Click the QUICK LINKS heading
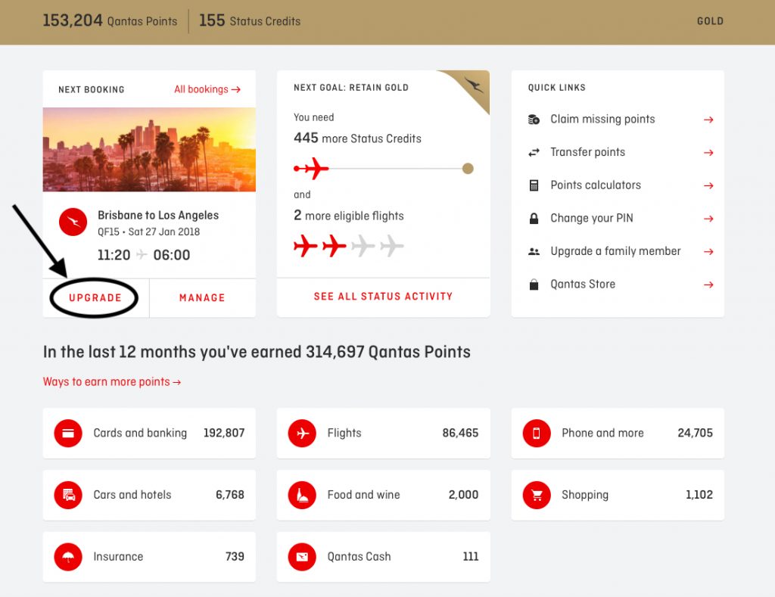Image resolution: width=775 pixels, height=597 pixels. click(556, 88)
